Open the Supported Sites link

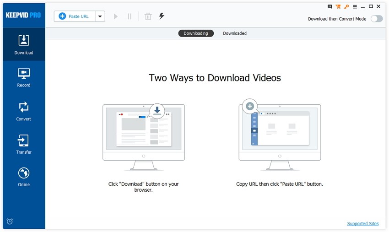click(x=362, y=224)
